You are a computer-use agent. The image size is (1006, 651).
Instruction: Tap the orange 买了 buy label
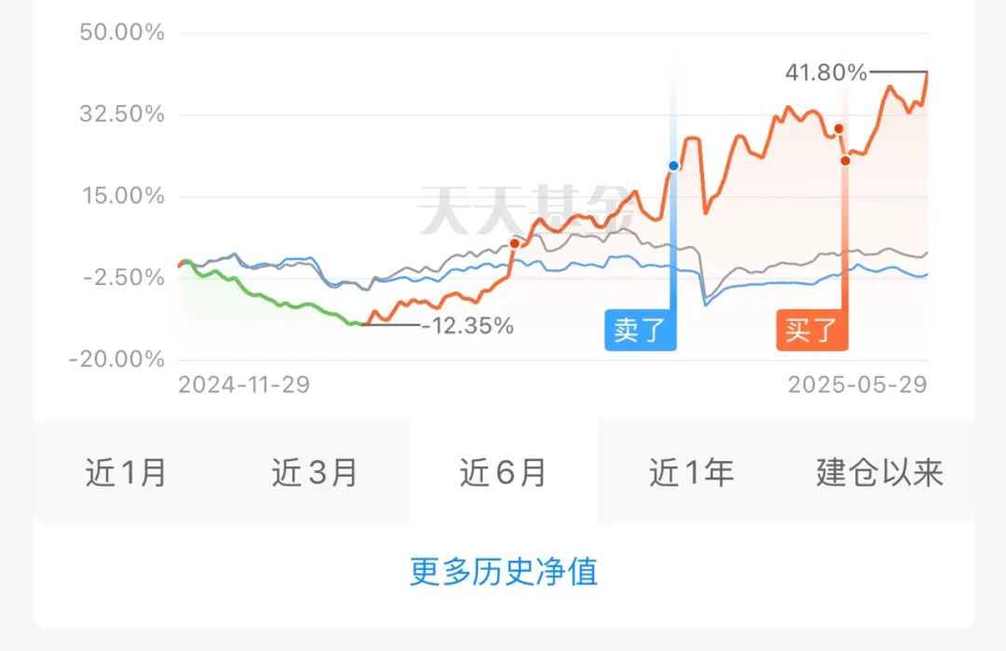[x=811, y=330]
